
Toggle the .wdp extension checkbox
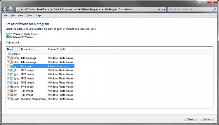(8, 99)
